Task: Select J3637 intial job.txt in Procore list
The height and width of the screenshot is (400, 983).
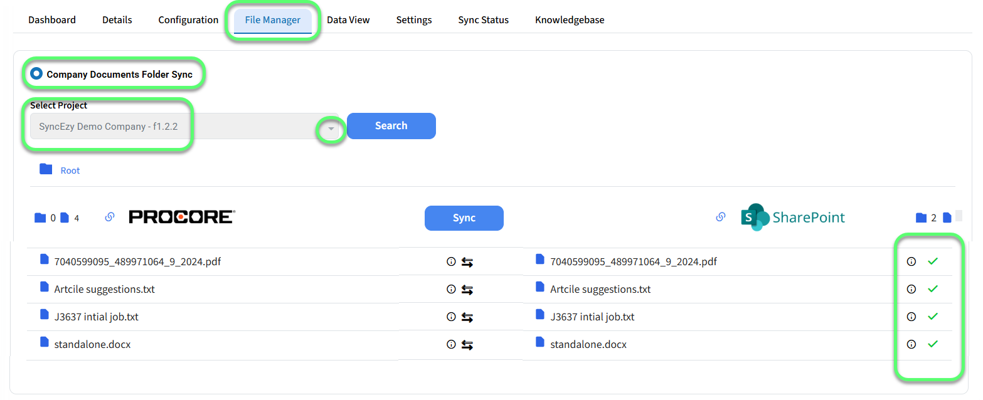Action: (x=96, y=317)
